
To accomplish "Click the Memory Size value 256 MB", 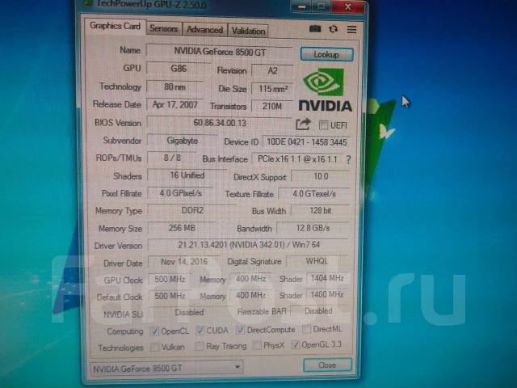I will coord(182,228).
